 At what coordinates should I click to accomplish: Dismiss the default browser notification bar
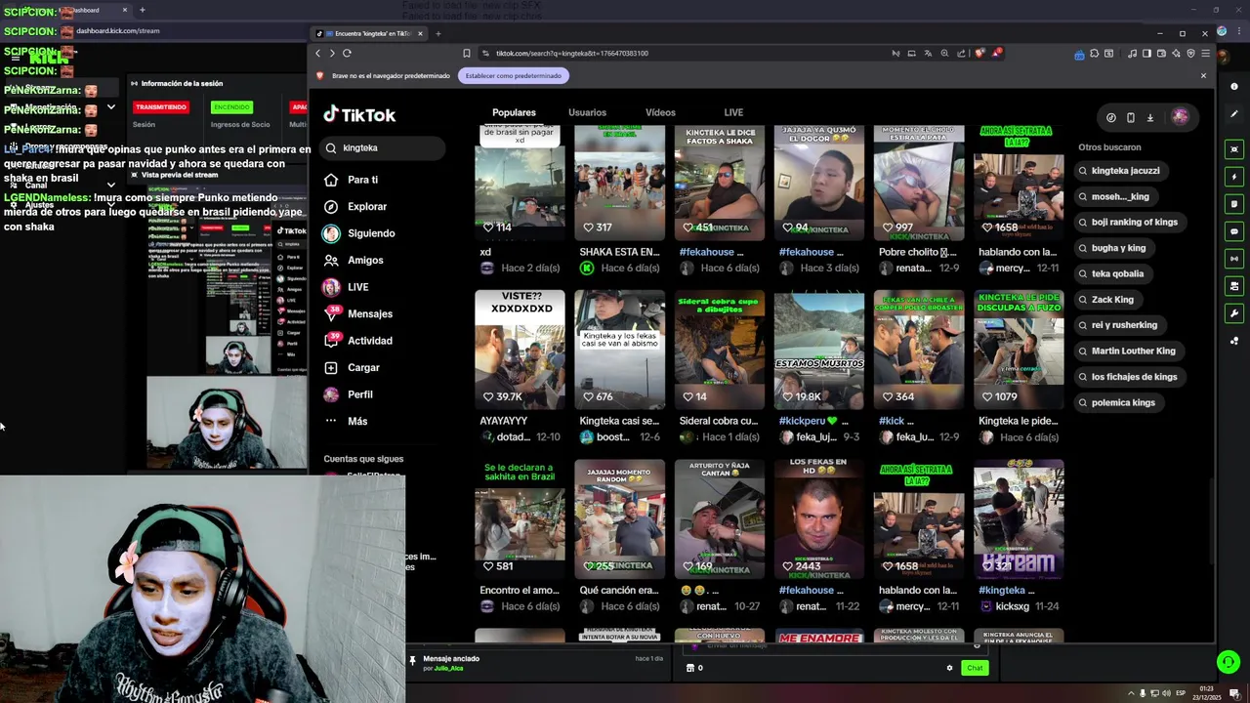1203,75
